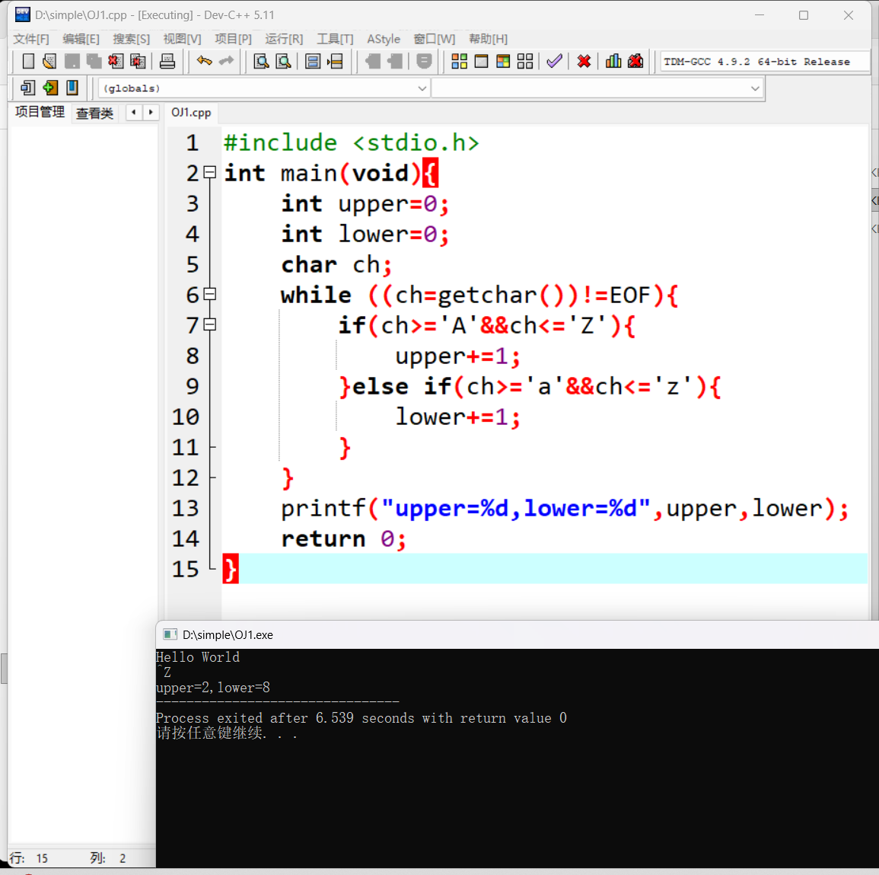Click the green plus Toggle bookmark icon
The image size is (879, 875).
pos(50,88)
